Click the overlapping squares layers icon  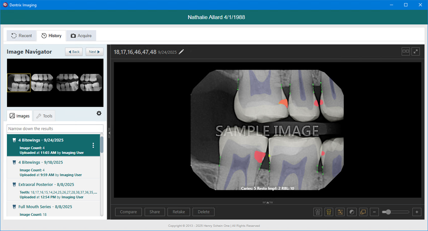[363, 212]
